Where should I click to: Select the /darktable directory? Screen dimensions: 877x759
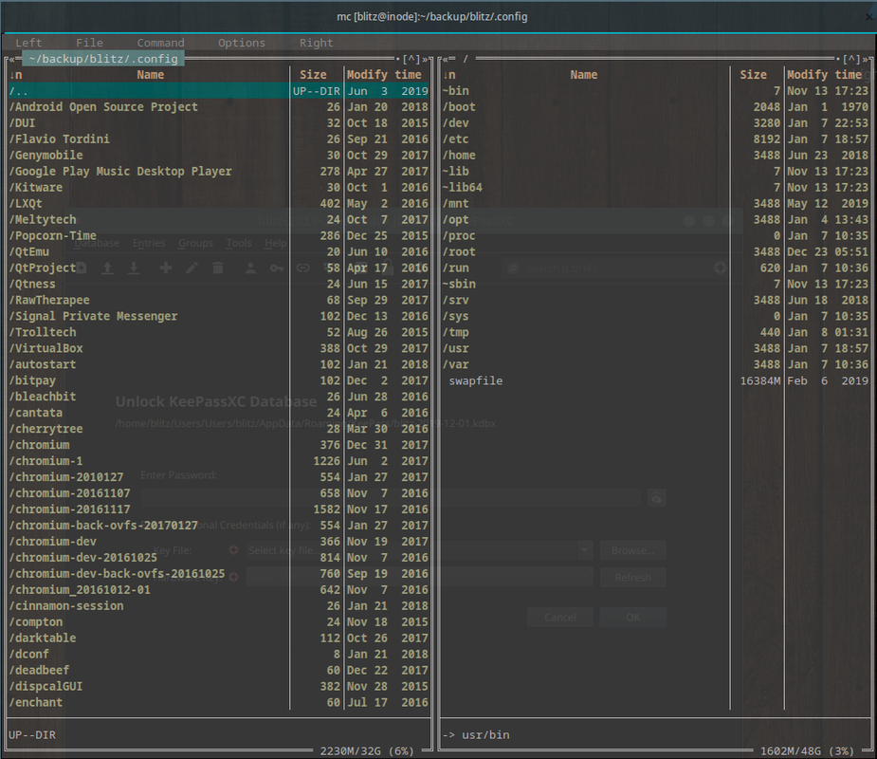pos(219,639)
